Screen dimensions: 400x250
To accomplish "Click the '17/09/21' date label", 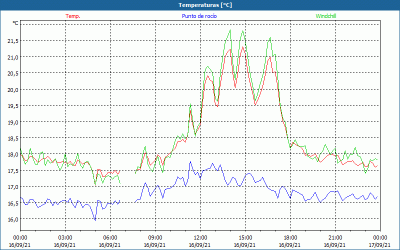I will tap(379, 245).
